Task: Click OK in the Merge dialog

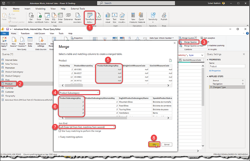Action: (x=154, y=144)
